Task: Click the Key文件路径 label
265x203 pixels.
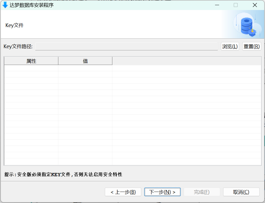Action: pos(18,46)
